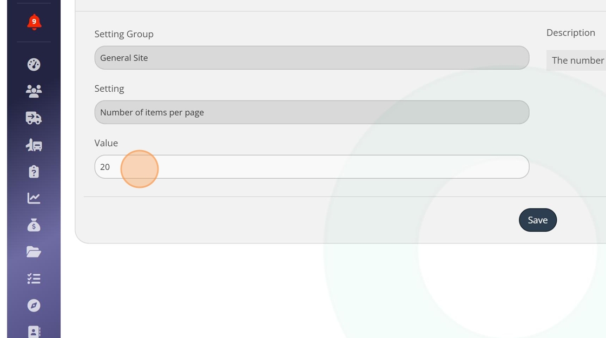
Task: Click the compass navigation icon
Action: click(x=34, y=306)
